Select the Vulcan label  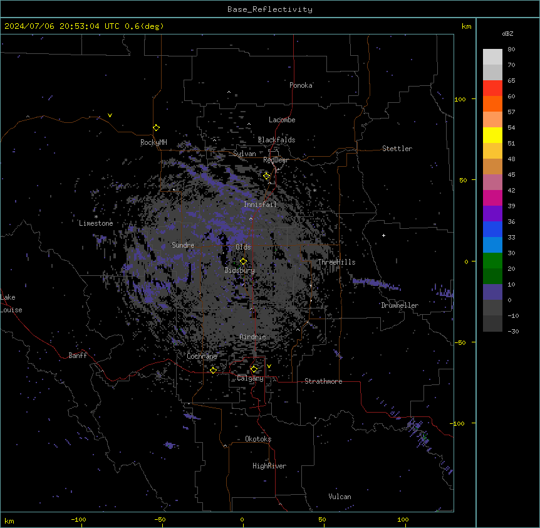tap(340, 497)
